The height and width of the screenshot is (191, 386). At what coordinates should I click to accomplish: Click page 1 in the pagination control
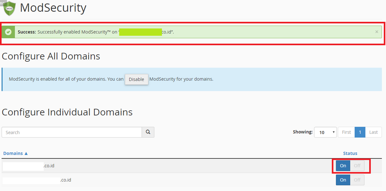(x=360, y=132)
